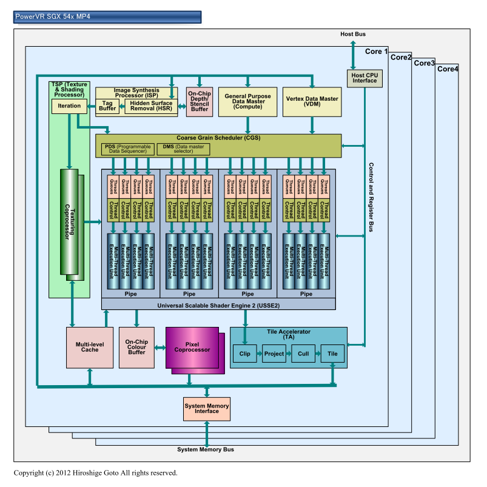Screen dimensions: 487x487
Task: Click the Coarse Grain Scheduler (CGS) label
Action: (218, 138)
